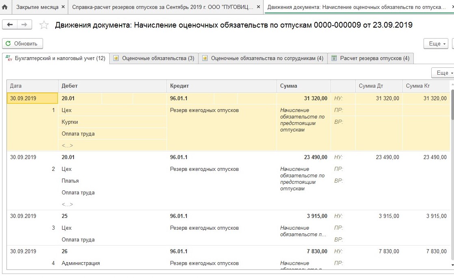The height and width of the screenshot is (278, 454).
Task: Close the Закрытие месяца tab
Action: coord(62,7)
